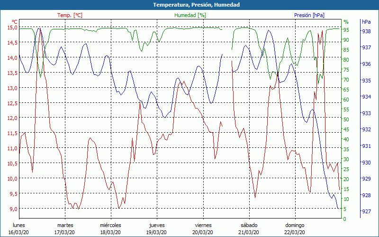This screenshot has height=237, width=379.
Task: Click the 'jueves' day label
Action: click(x=157, y=226)
